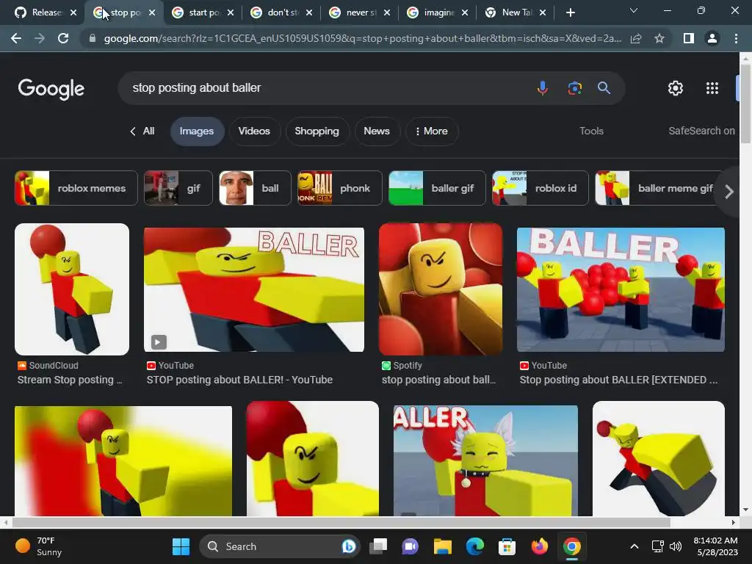Select the 'roblox id' suggestion chip

[540, 188]
